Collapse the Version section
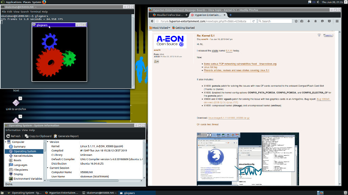 [48, 142]
